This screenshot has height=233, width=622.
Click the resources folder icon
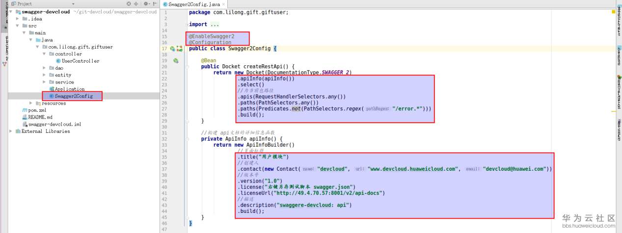pos(38,104)
